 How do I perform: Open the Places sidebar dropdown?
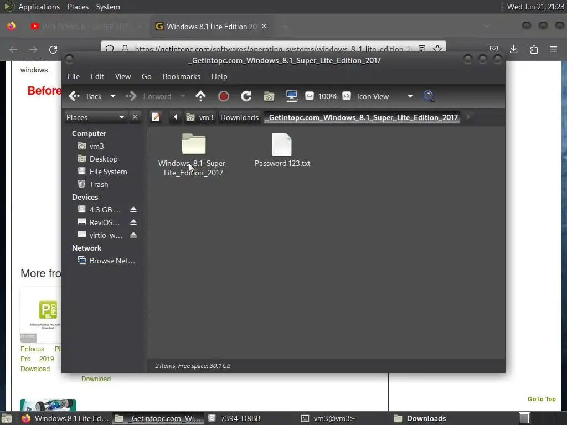95,117
